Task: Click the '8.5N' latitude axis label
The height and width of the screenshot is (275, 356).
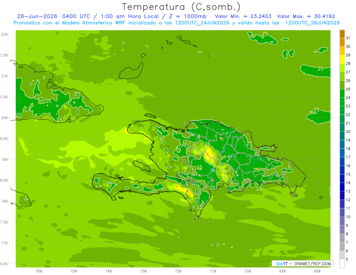Action: 4,180
